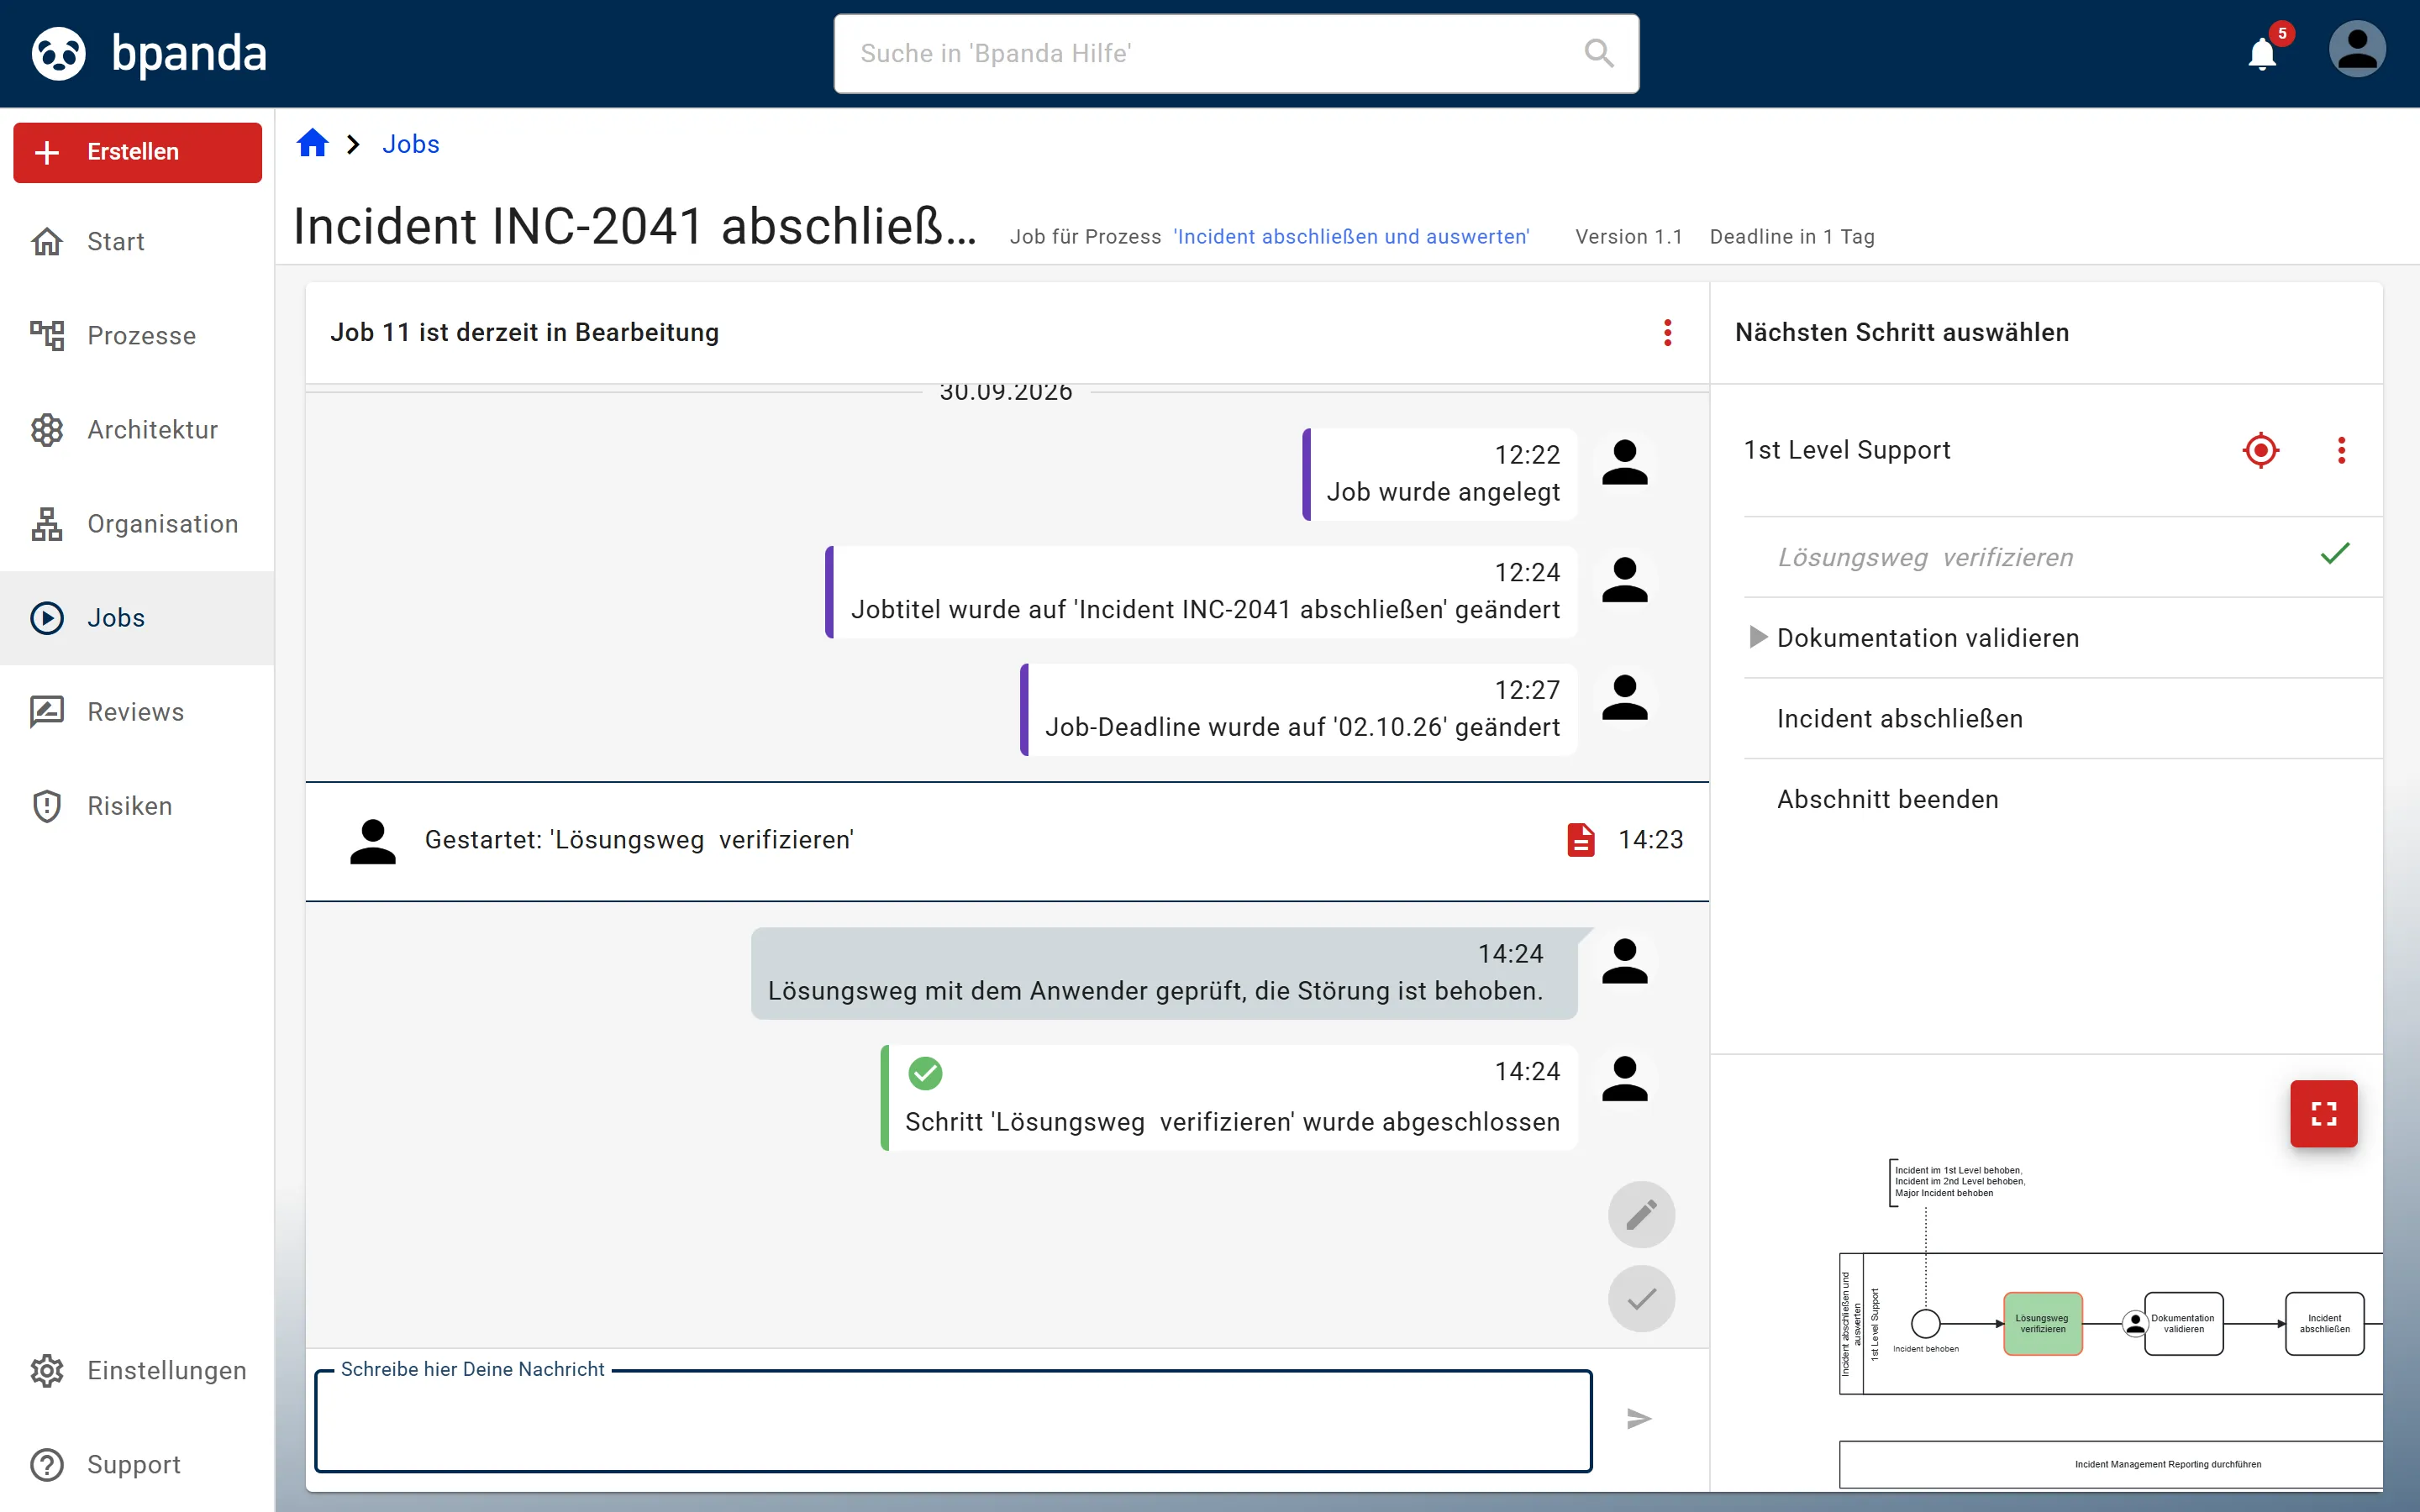Click the user avatar beside 'Job wurde angelegt'
The width and height of the screenshot is (2420, 1512).
click(x=1624, y=463)
